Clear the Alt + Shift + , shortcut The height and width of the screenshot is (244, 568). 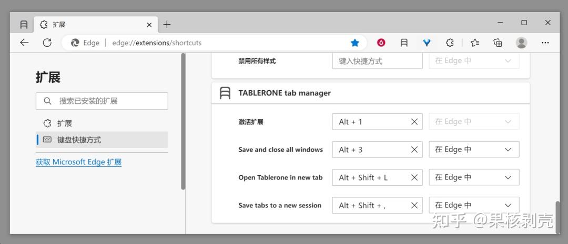414,205
